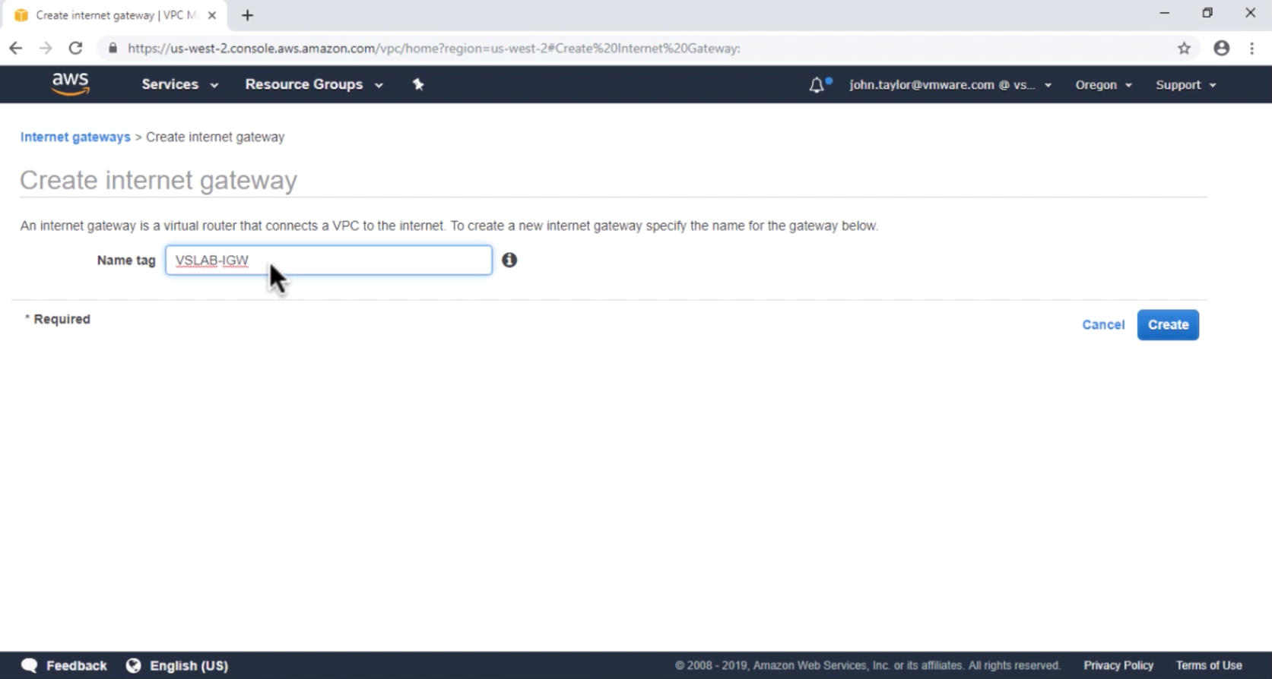Open the notifications bell icon
1272x679 pixels.
817,85
